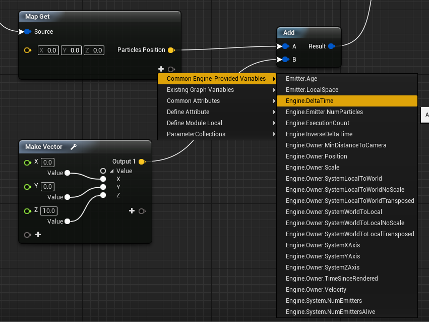This screenshot has height=322, width=429.
Task: Select empty gray input pin on Make Vector
Action: (x=27, y=235)
